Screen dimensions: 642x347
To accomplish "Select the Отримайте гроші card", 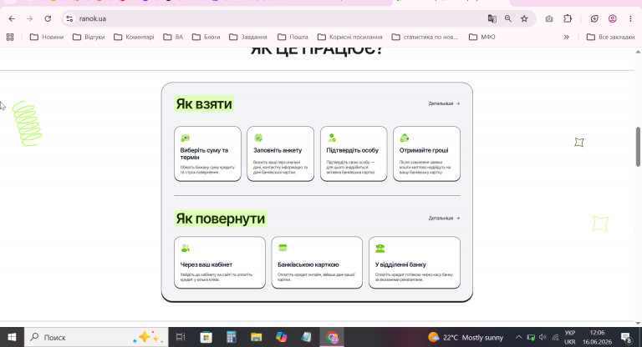I will [426, 153].
